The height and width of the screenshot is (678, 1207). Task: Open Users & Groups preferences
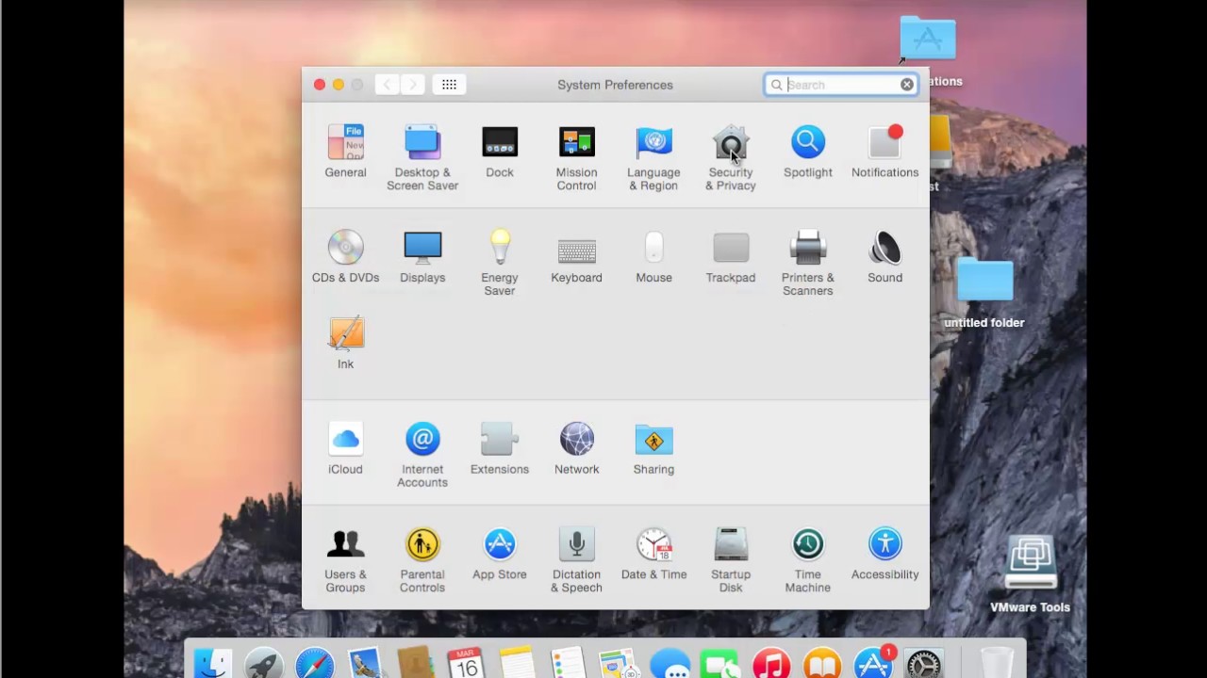(x=345, y=560)
